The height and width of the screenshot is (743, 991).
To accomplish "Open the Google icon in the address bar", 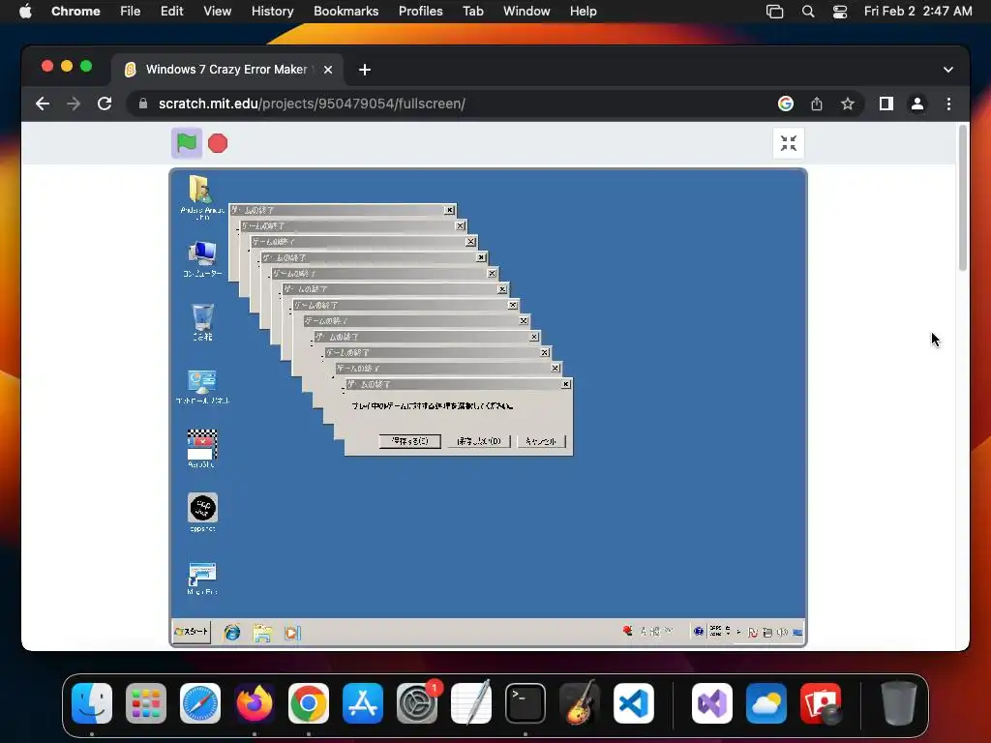I will tap(786, 104).
